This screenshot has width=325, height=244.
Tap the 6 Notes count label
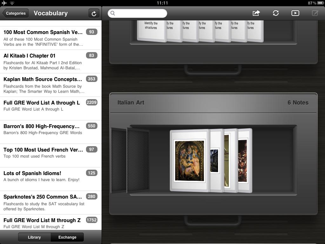tap(298, 103)
